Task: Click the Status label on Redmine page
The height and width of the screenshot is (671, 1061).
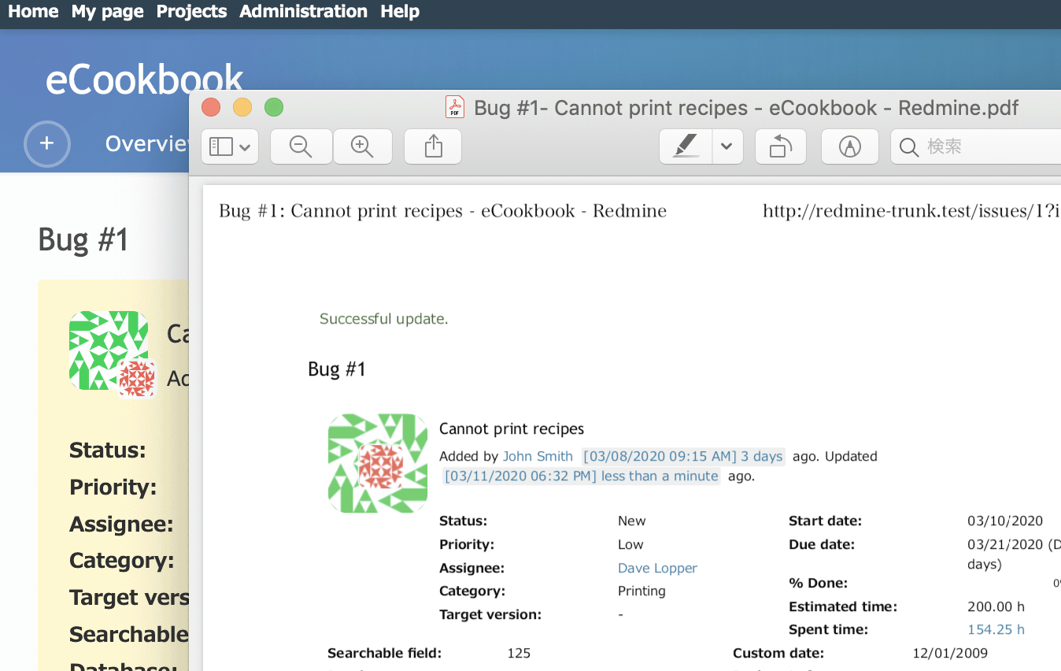Action: [x=108, y=450]
